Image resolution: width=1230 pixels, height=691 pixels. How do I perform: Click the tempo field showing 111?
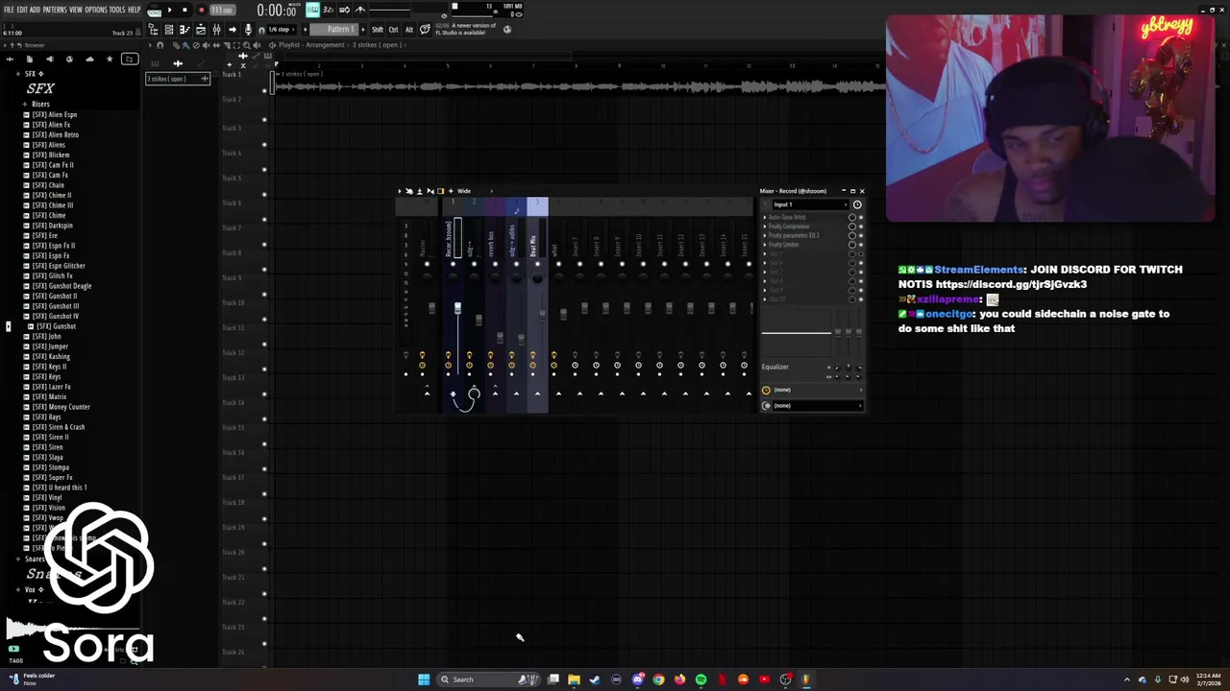pos(222,10)
